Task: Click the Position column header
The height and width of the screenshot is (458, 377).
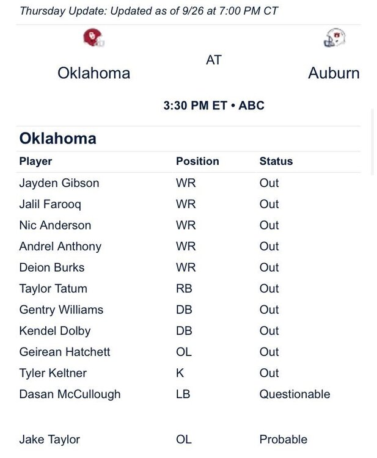Action: (x=197, y=161)
